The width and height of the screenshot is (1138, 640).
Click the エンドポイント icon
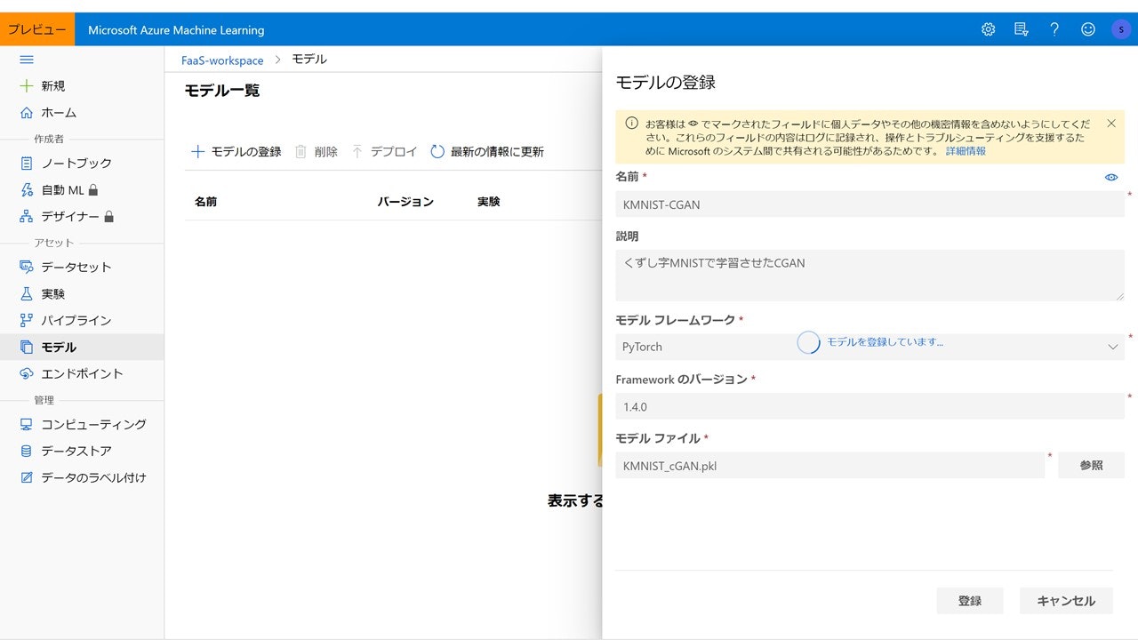click(27, 374)
